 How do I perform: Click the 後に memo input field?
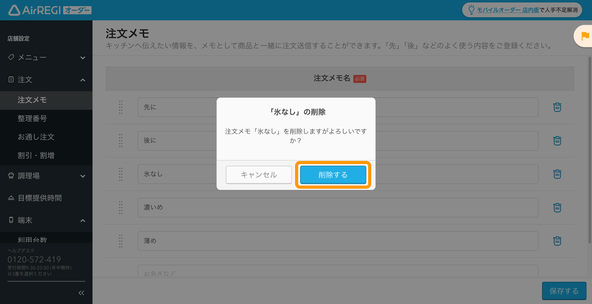click(x=338, y=141)
